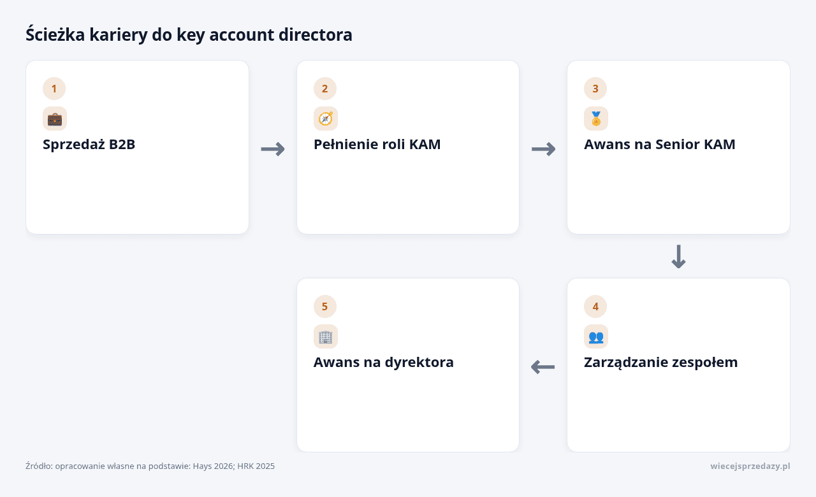Viewport: 816px width, 497px height.
Task: Click the number 2 step badge
Action: tap(325, 89)
